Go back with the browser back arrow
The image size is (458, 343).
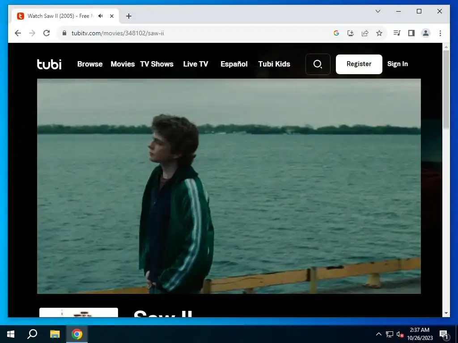pyautogui.click(x=18, y=33)
